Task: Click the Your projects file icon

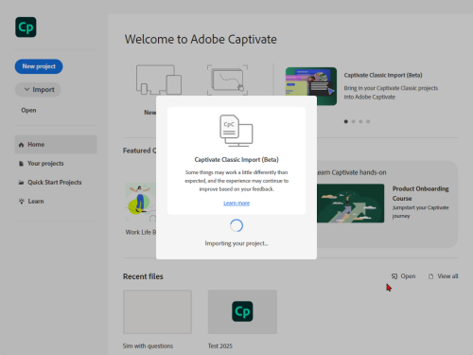Action: tap(21, 164)
